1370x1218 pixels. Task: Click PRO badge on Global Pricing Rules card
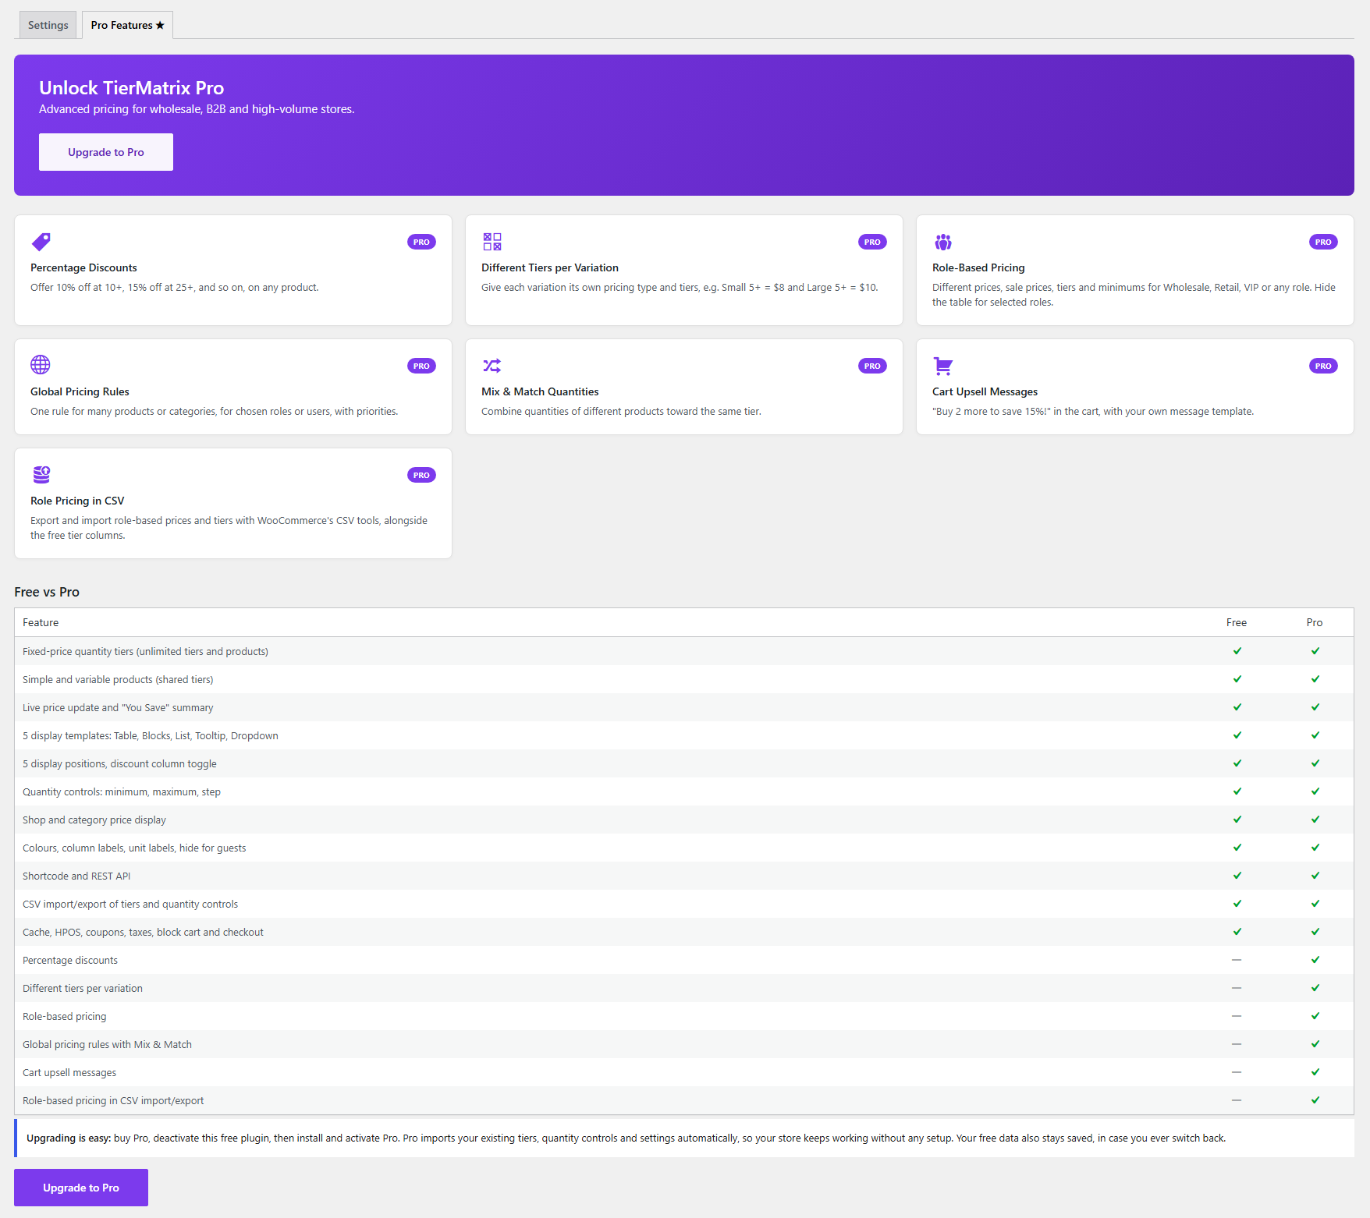tap(421, 366)
